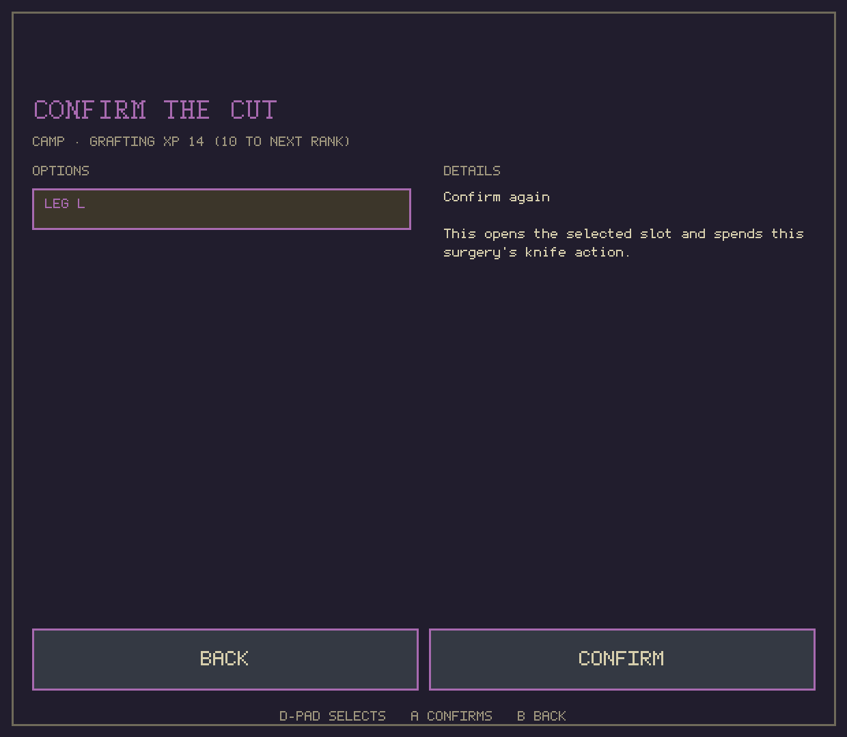Click the DETAILS section header

[x=472, y=171]
